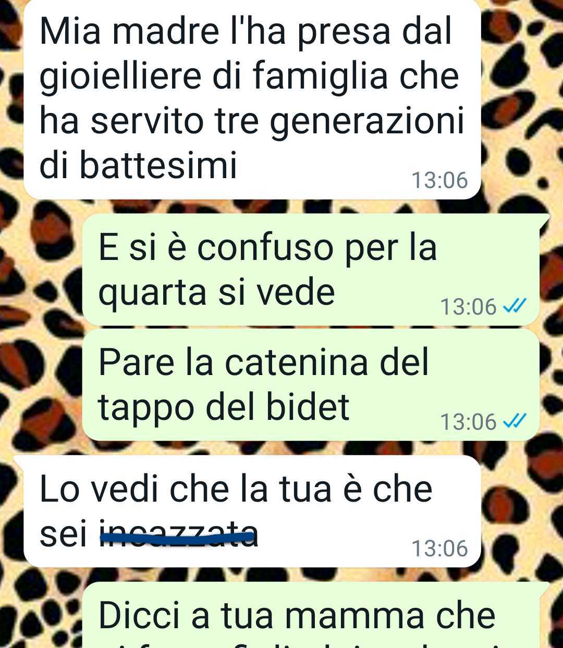
Task: Tap the "Mia madre l'ha presa" message bubble
Action: 252,99
